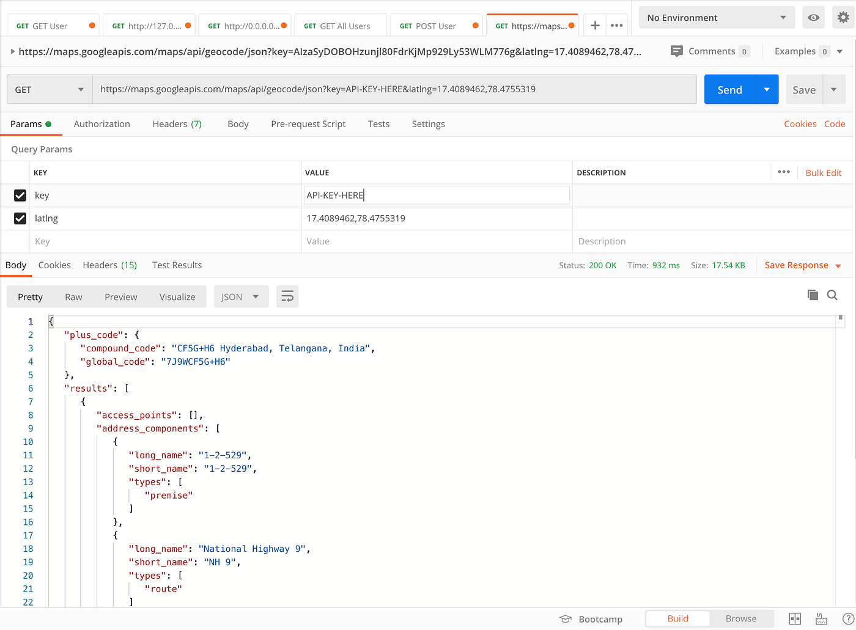Open the request Settings tab
Viewport: 856px width, 630px height.
[x=428, y=124]
